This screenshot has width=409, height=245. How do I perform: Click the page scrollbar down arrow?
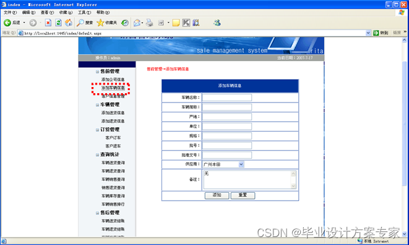click(x=404, y=234)
